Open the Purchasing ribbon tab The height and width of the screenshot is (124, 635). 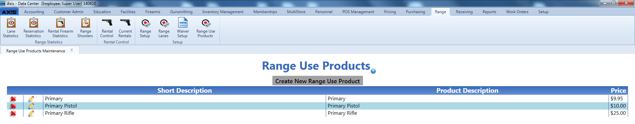click(415, 12)
